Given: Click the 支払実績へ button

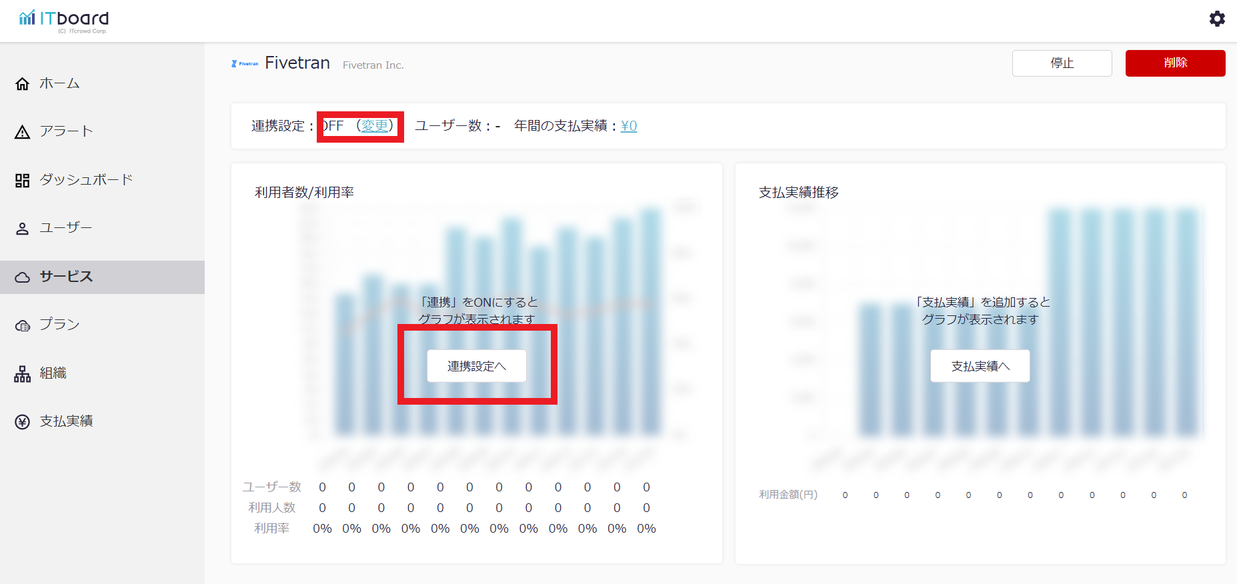Looking at the screenshot, I should tap(980, 366).
